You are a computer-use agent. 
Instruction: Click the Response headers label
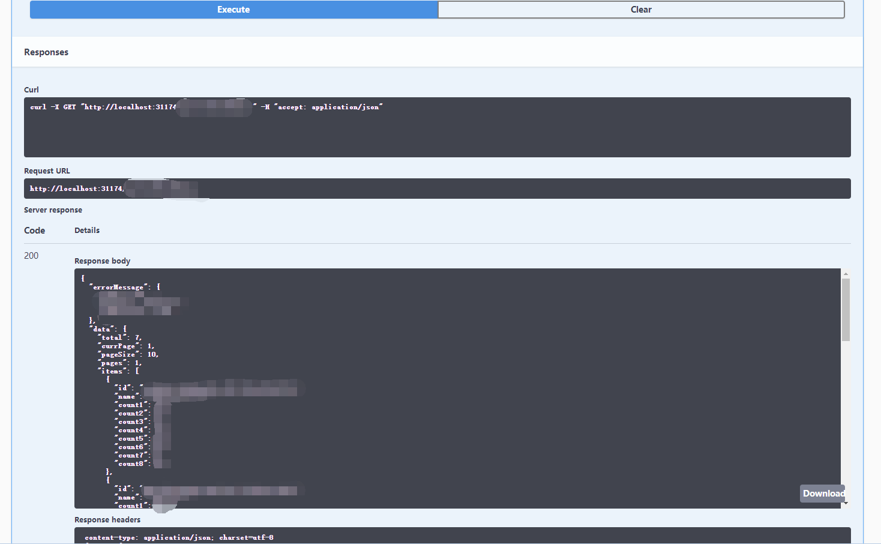[107, 519]
